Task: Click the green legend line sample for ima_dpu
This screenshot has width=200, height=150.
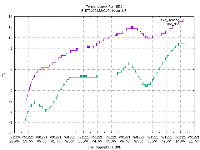Action: 186,24
